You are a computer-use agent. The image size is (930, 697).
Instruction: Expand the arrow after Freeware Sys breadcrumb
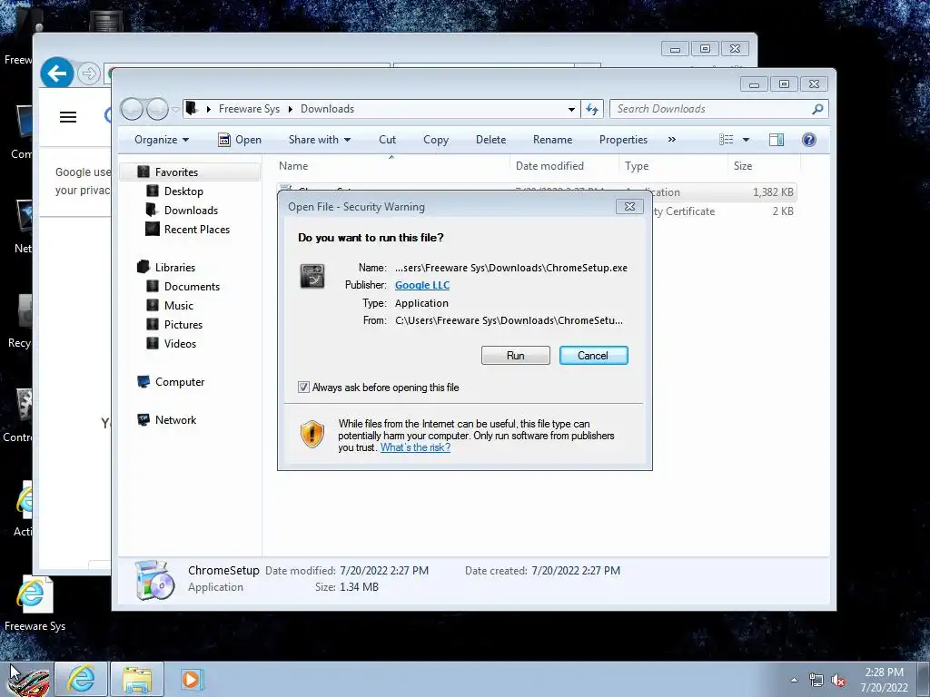(291, 109)
